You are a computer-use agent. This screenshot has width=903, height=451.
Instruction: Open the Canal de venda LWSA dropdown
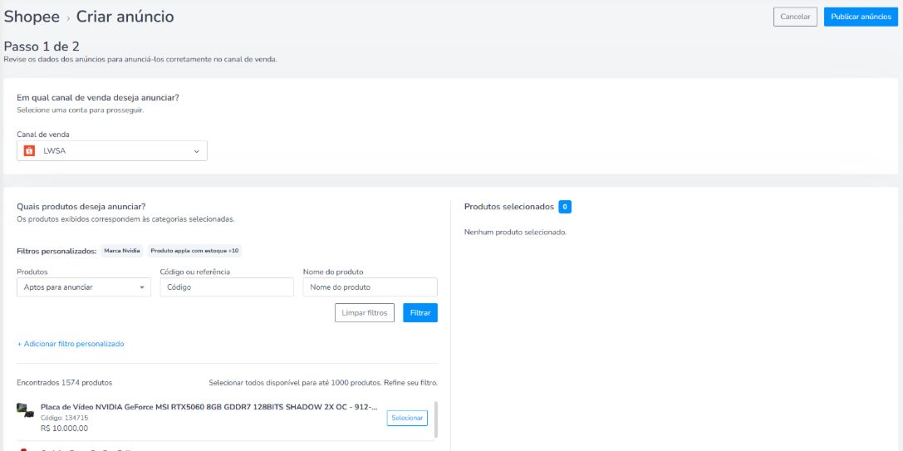point(111,151)
